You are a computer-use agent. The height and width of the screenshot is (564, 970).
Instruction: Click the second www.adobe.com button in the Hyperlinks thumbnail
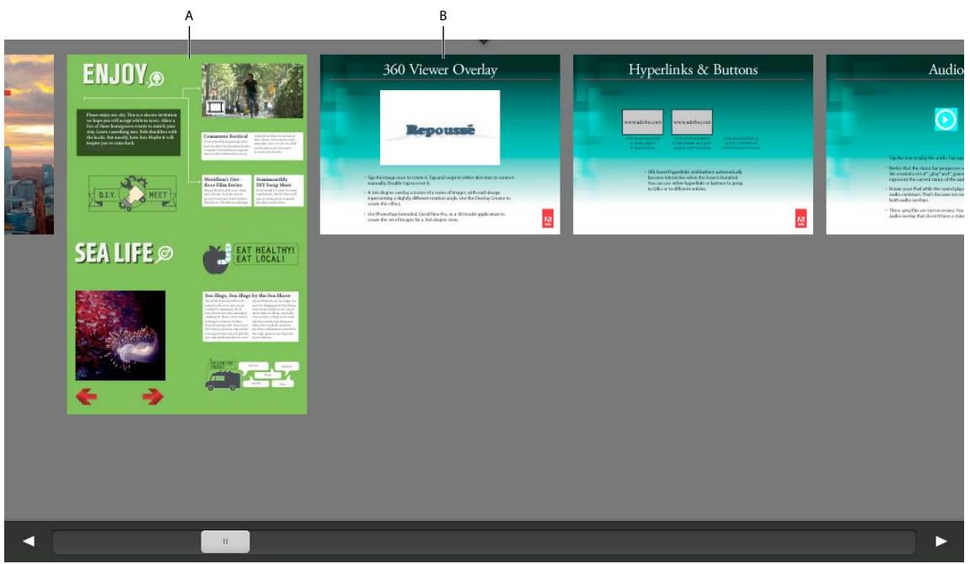(x=692, y=122)
